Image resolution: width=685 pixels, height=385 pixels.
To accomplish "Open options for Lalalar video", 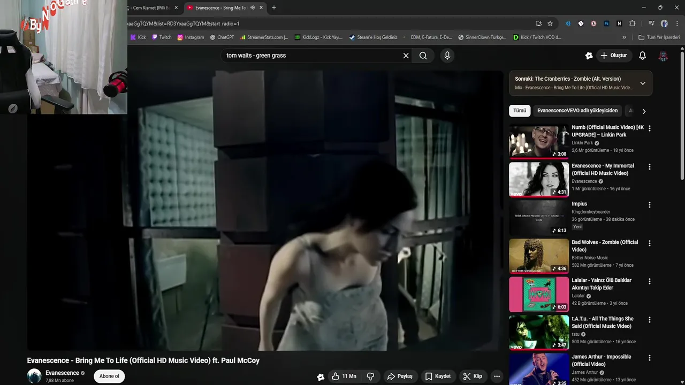I will [650, 281].
